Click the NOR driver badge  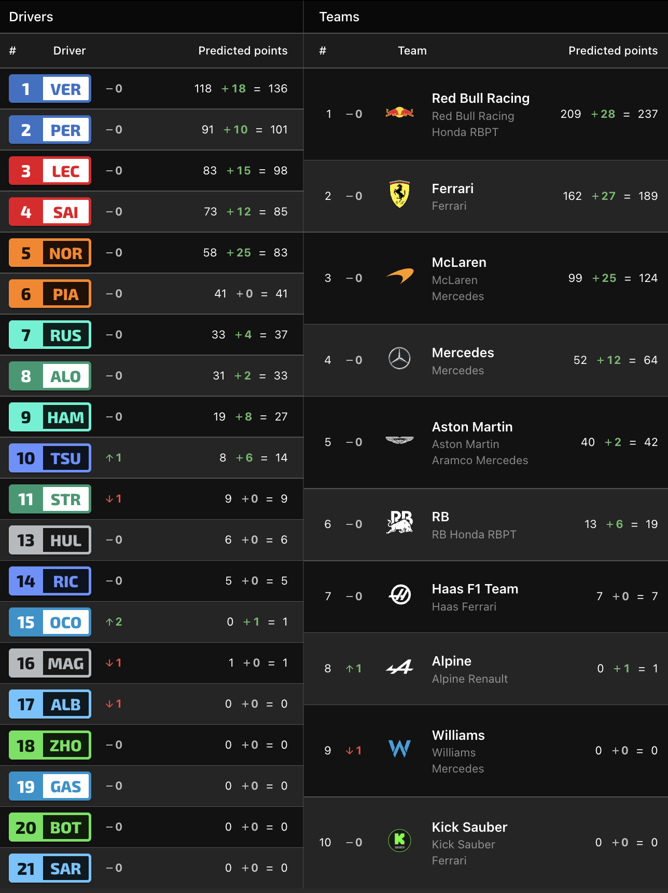[x=50, y=253]
